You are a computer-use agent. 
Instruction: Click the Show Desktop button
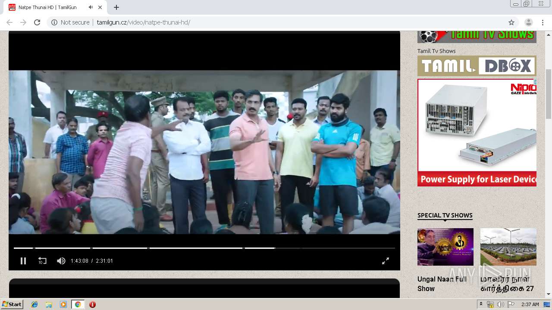547,304
